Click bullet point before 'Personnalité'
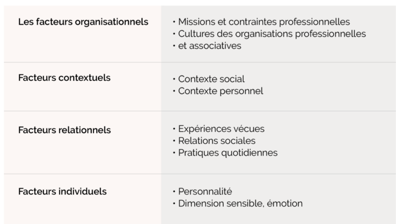Screen dimensions: 396x224 coord(174,191)
